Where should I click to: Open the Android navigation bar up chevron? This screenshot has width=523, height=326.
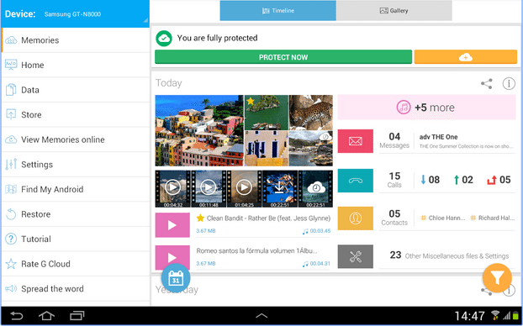[x=261, y=315]
